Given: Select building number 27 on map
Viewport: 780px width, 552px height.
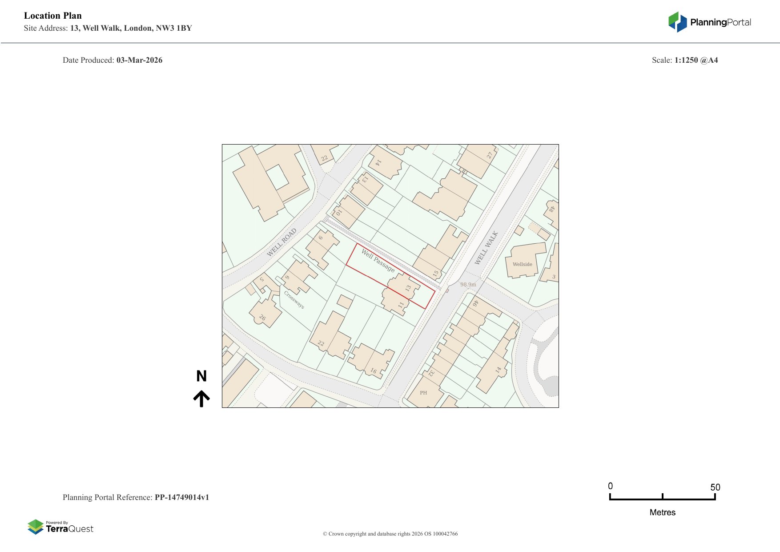Looking at the screenshot, I should (x=490, y=155).
